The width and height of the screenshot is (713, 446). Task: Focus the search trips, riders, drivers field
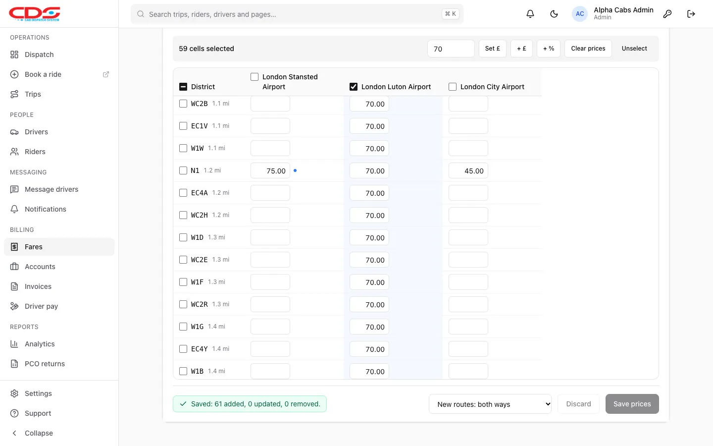coord(297,14)
